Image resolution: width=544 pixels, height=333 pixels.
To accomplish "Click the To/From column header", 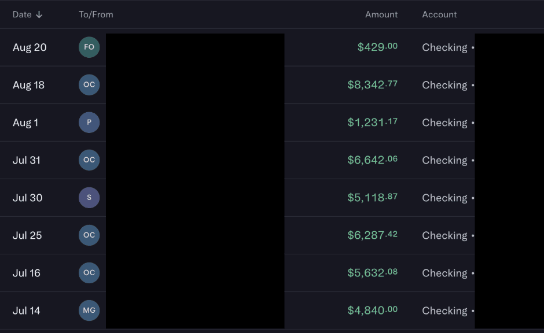I will tap(96, 14).
